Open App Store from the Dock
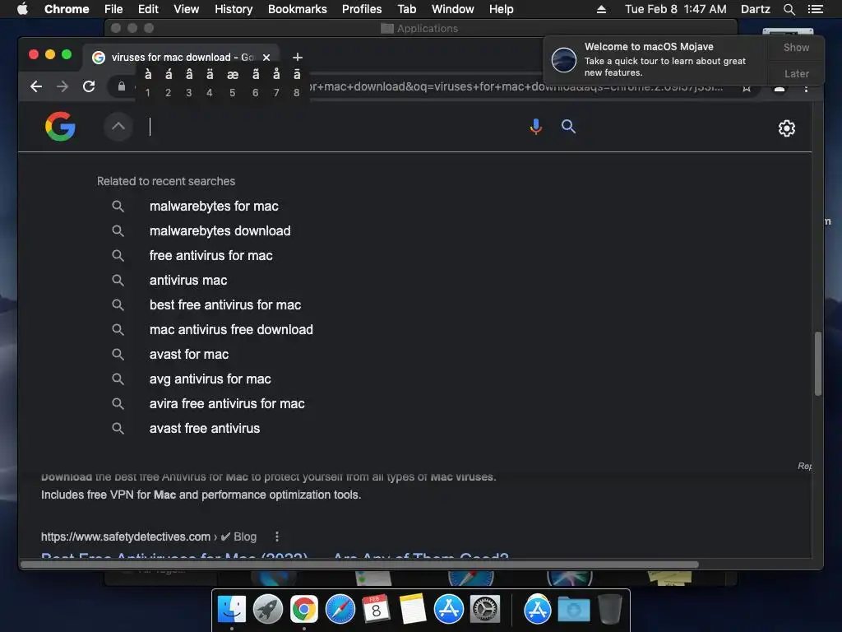 pos(448,610)
